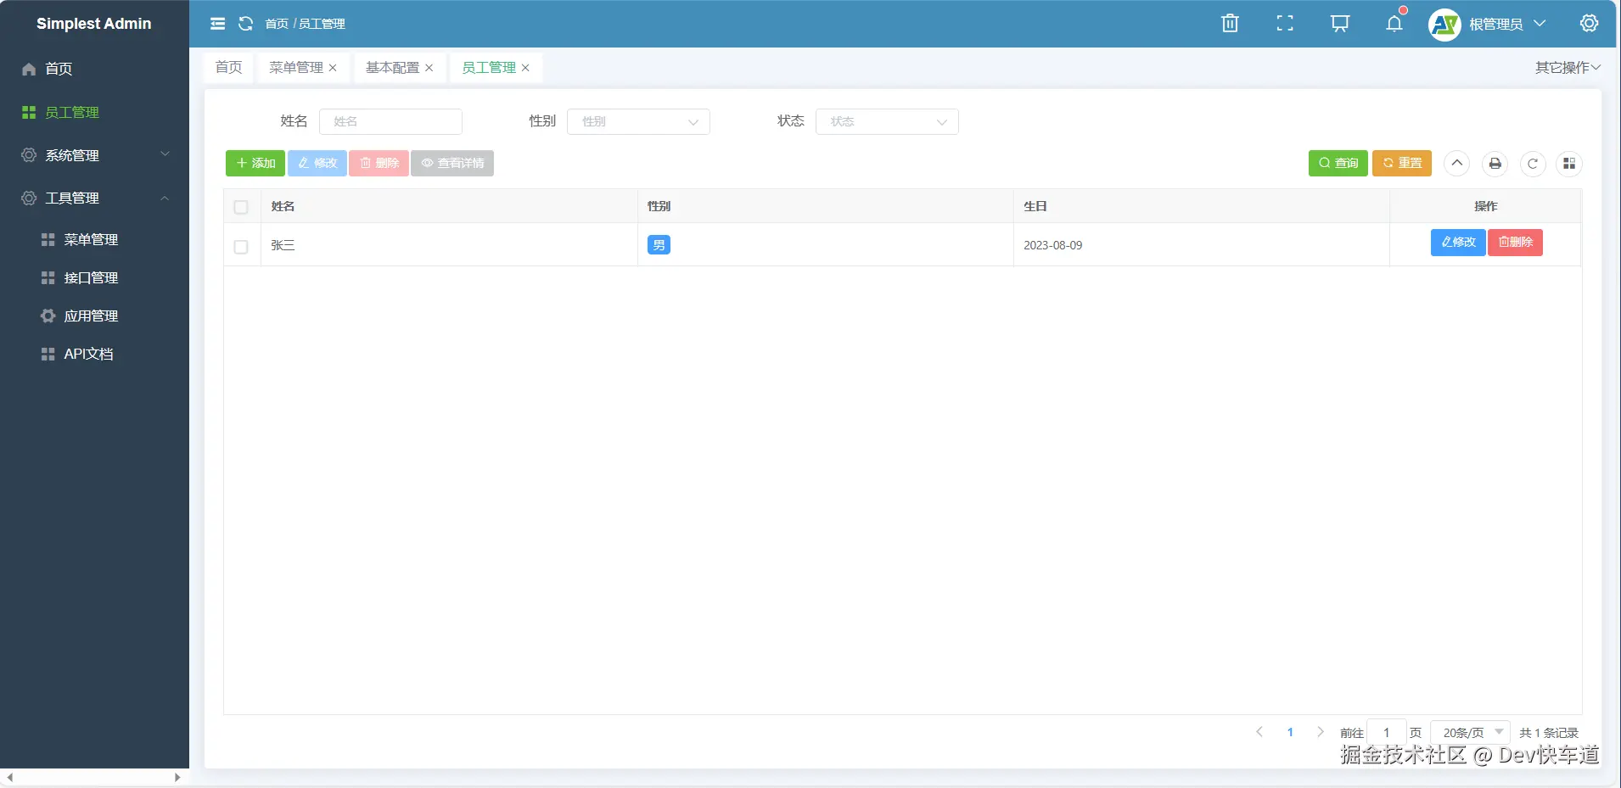Click the 首页 breadcrumb link
The image size is (1621, 788).
(277, 24)
